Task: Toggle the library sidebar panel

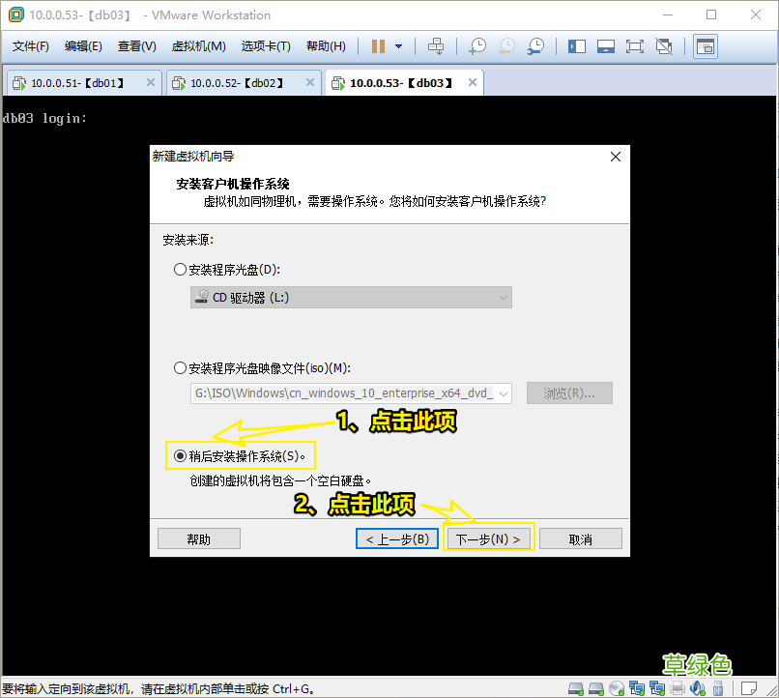Action: pyautogui.click(x=576, y=46)
